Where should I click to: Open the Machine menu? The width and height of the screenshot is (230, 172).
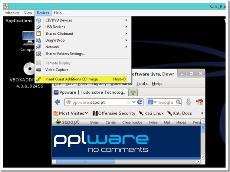click(x=13, y=13)
